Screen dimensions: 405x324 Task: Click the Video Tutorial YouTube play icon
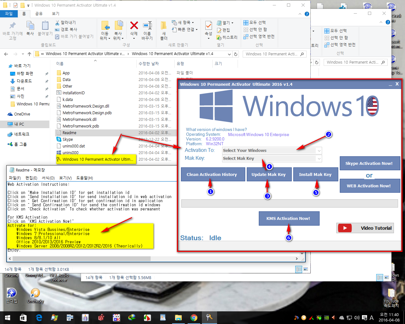pos(345,228)
